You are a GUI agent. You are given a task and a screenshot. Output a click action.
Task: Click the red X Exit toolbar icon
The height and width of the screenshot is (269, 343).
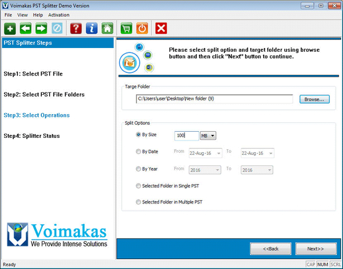[161, 29]
